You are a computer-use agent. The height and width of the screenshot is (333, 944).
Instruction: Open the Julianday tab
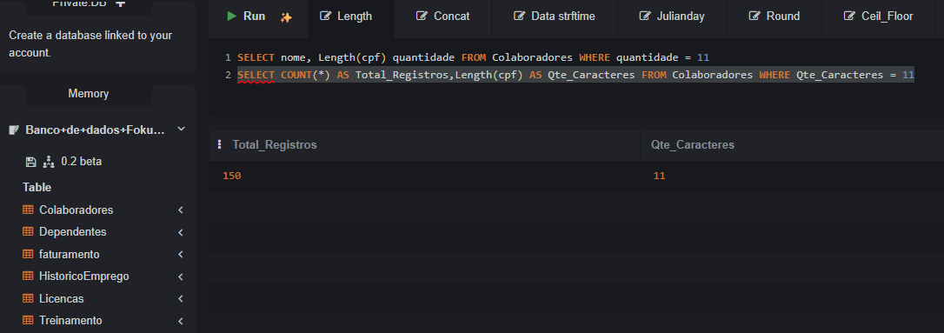coord(673,17)
